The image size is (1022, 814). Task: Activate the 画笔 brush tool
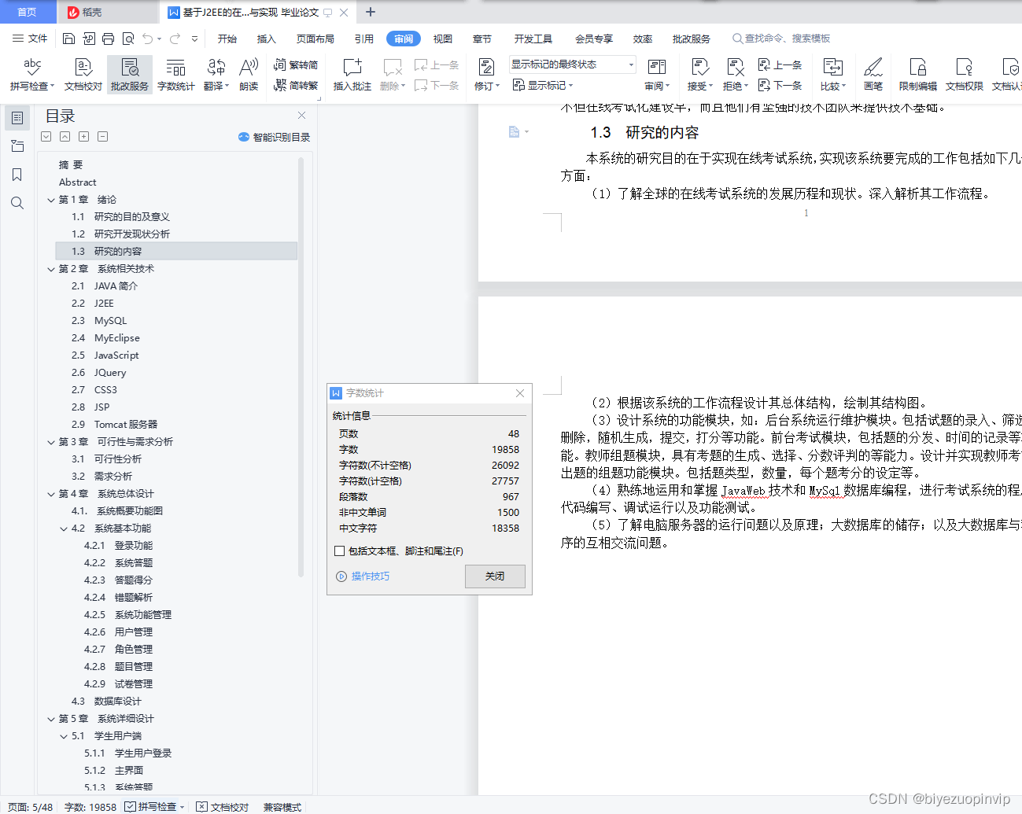(873, 75)
